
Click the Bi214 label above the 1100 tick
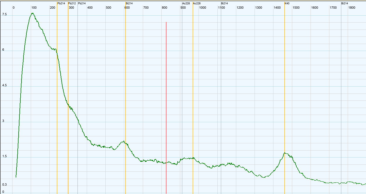[224, 3]
